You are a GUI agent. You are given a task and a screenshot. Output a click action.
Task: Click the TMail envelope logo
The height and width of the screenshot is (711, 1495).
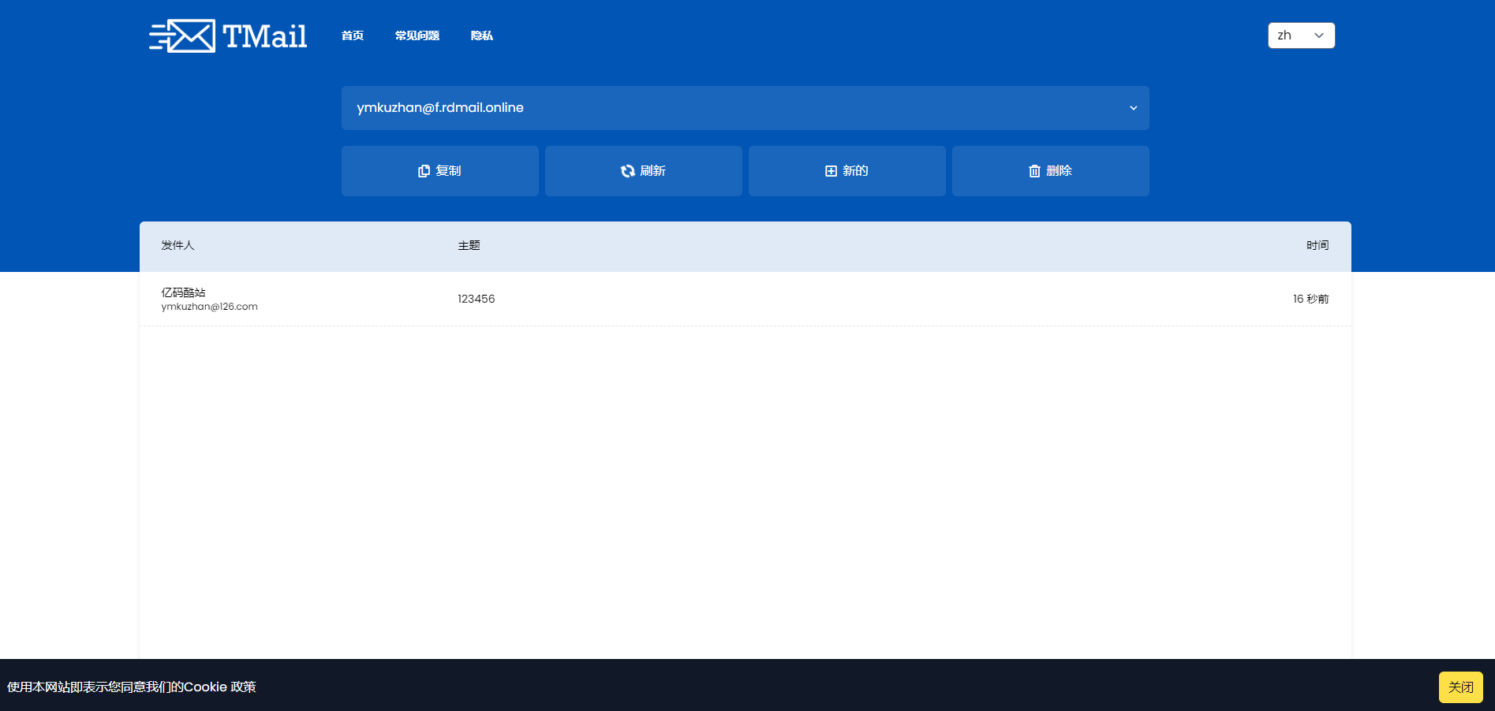point(181,35)
